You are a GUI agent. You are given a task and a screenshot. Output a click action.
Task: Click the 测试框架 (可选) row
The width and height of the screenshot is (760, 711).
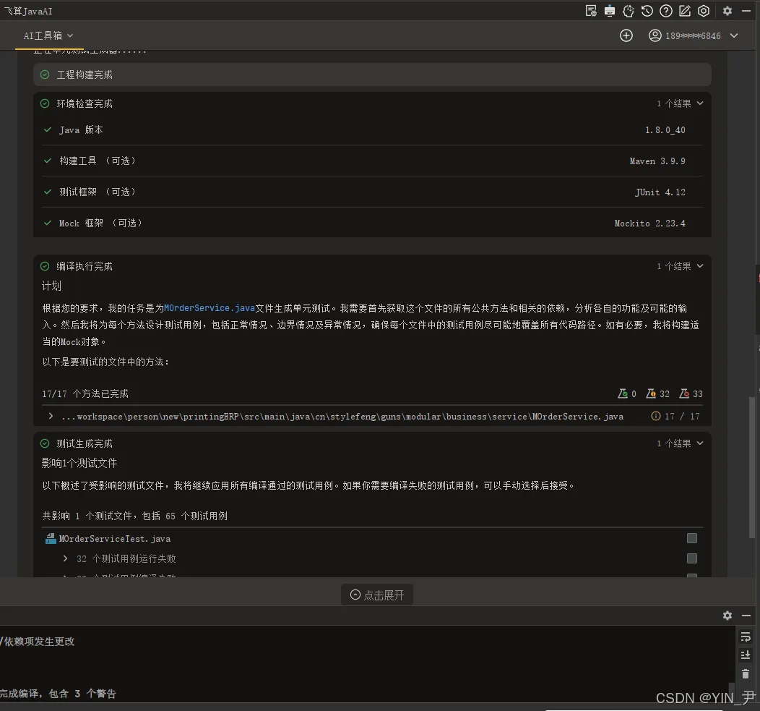(372, 192)
